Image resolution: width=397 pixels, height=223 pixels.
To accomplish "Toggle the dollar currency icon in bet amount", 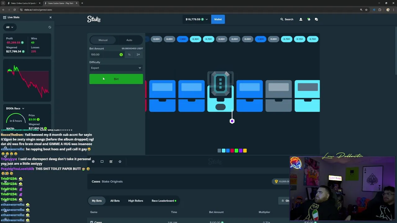I will (x=121, y=55).
